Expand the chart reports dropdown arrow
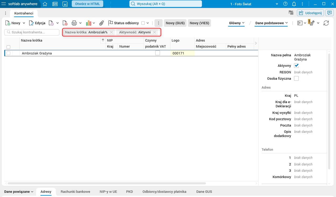The height and width of the screenshot is (197, 336). pyautogui.click(x=94, y=23)
